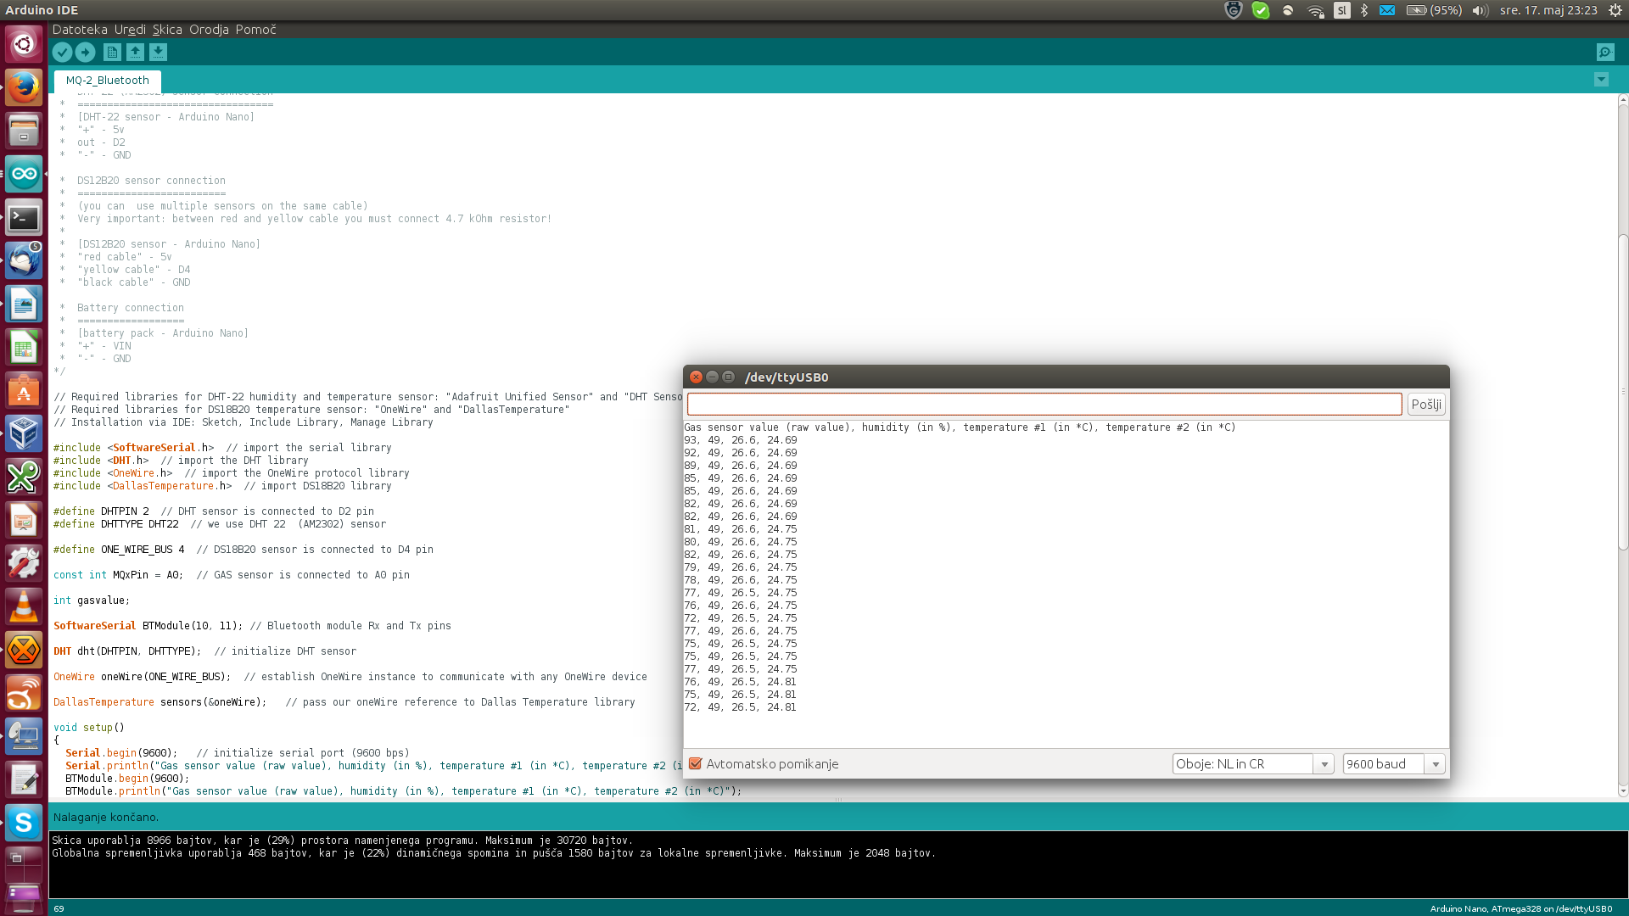Click the Bluetooth indicator in top bar
This screenshot has width=1629, height=916.
pos(1364,10)
